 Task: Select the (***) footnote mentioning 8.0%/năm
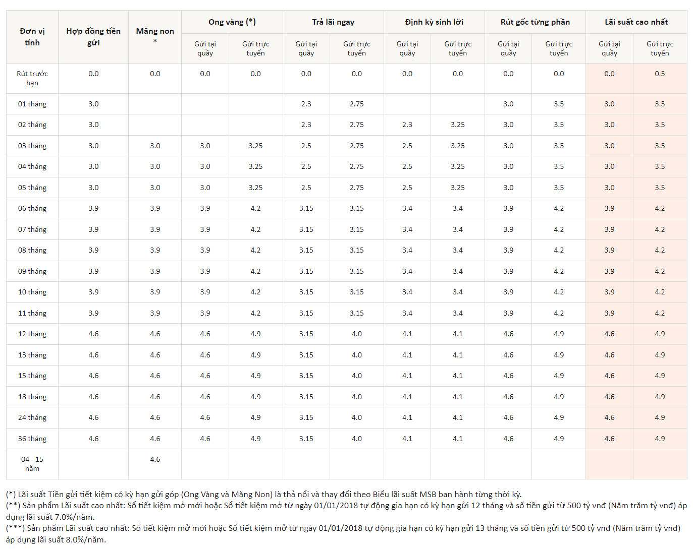point(343,533)
